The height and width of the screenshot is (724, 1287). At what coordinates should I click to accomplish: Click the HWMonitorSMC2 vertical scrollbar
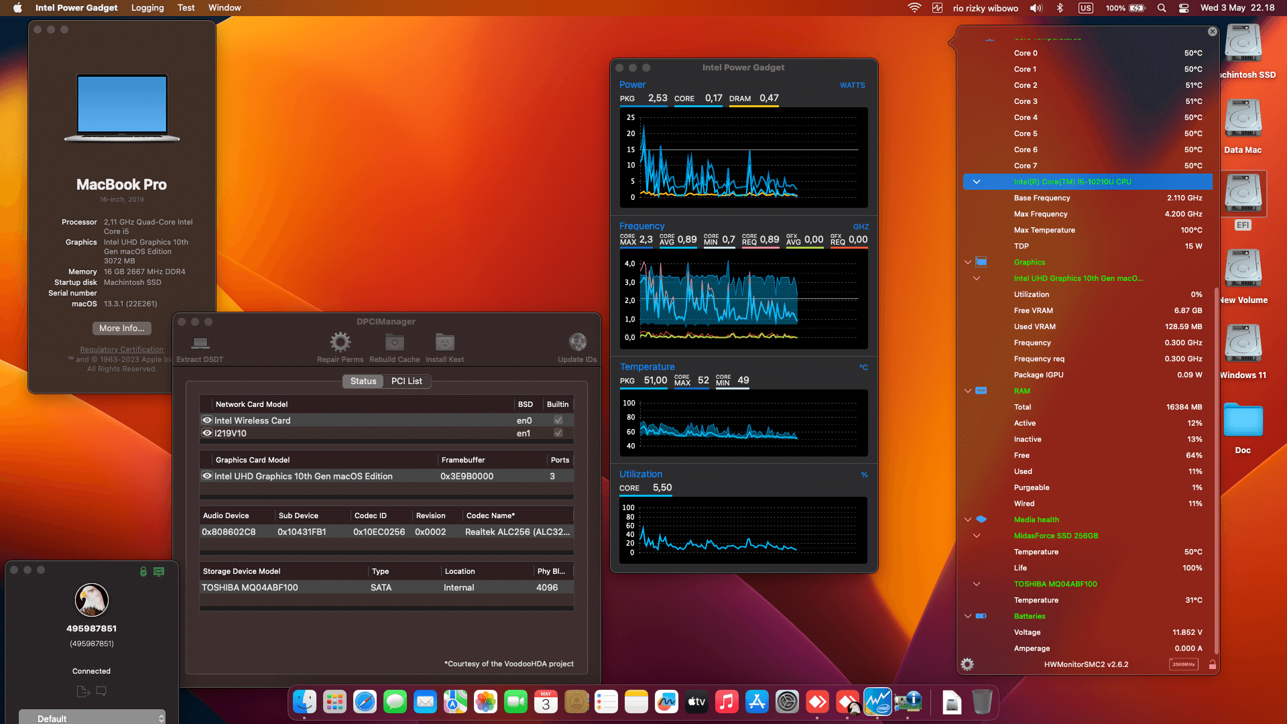coord(1216,469)
